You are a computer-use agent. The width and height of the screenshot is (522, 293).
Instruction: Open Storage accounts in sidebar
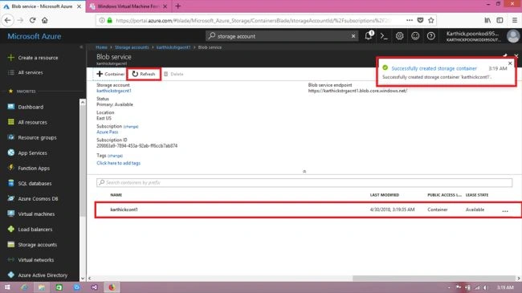[32, 245]
